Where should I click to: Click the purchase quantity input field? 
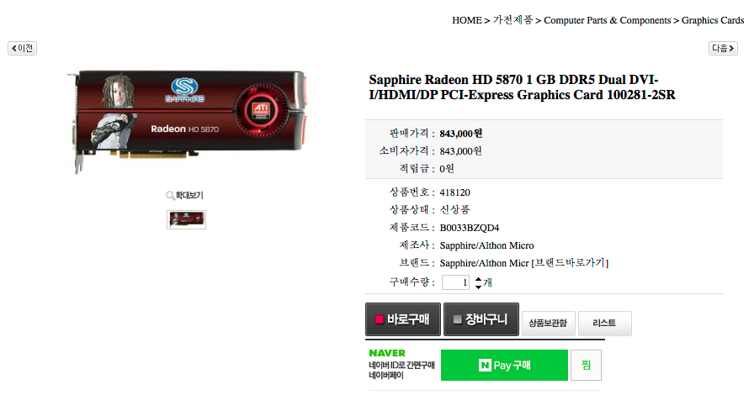coord(455,282)
